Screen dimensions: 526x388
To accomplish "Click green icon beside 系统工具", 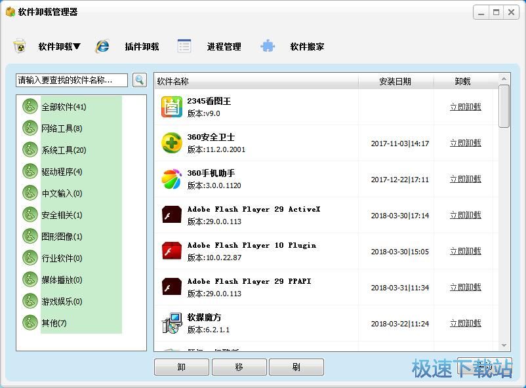I will [x=30, y=149].
